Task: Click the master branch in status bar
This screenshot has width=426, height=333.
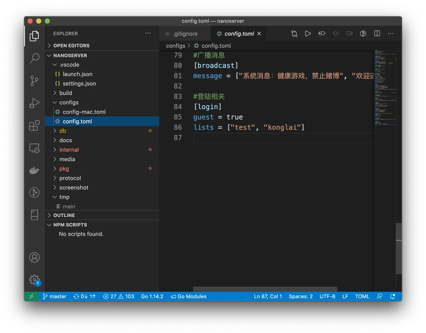Action: click(x=54, y=296)
